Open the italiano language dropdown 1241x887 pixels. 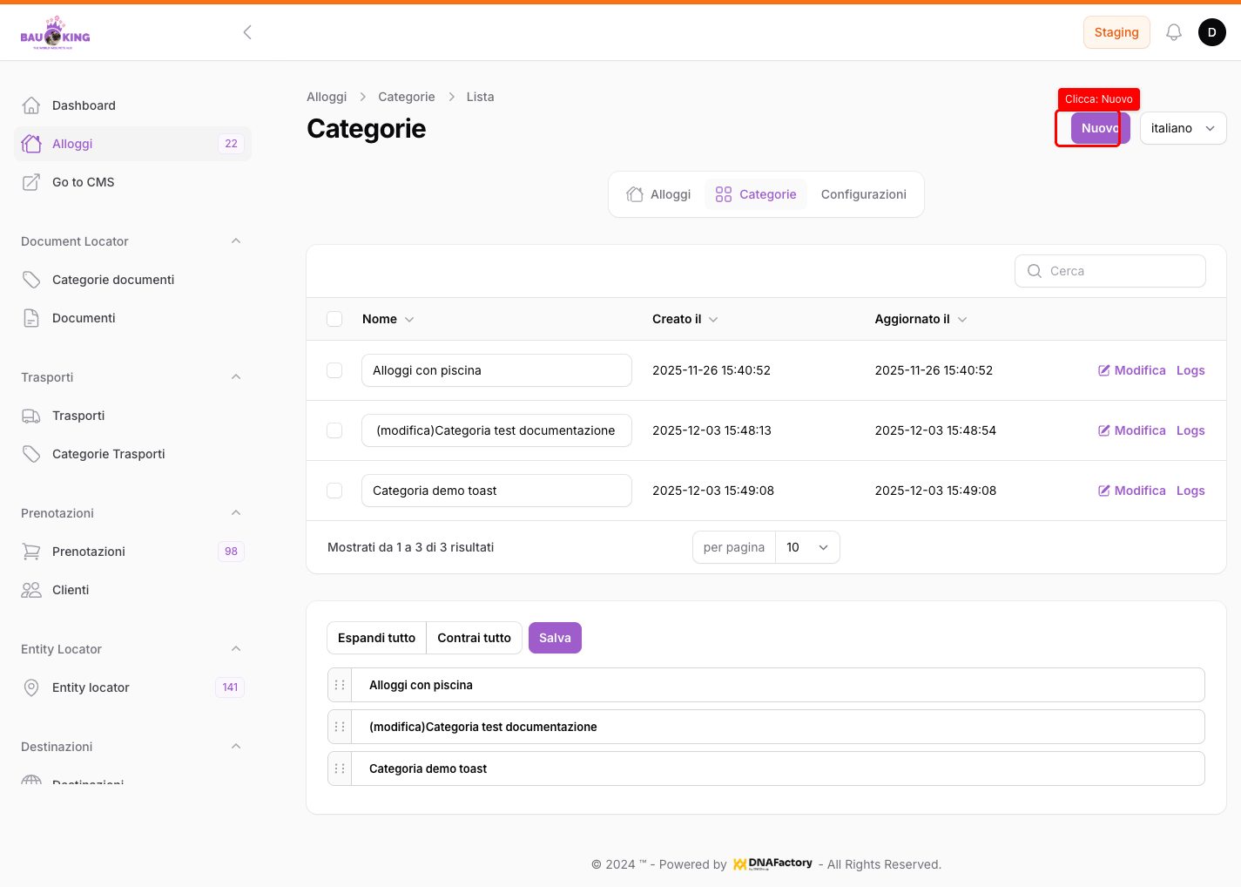click(x=1183, y=128)
